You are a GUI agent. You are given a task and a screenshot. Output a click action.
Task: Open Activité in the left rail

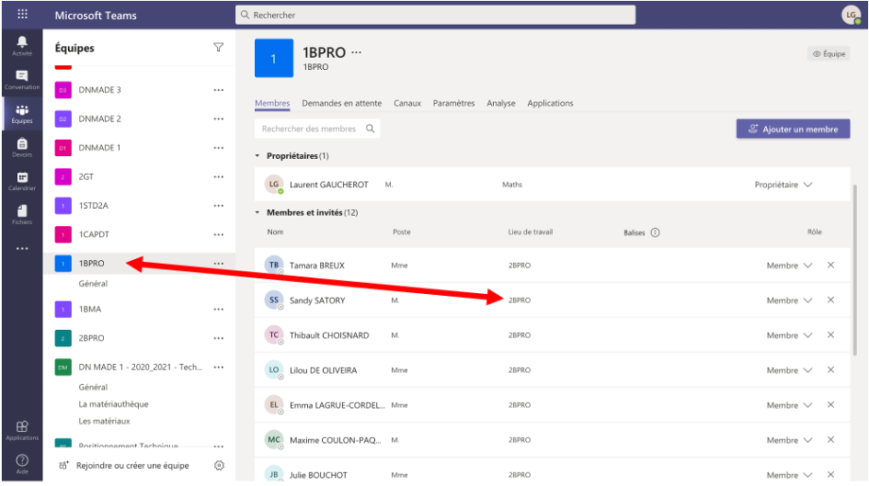click(x=22, y=46)
